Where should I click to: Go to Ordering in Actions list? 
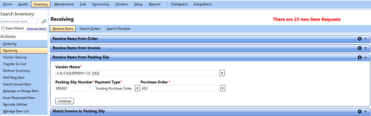24,44
